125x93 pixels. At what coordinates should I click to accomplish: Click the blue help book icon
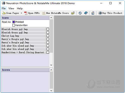click(x=86, y=13)
